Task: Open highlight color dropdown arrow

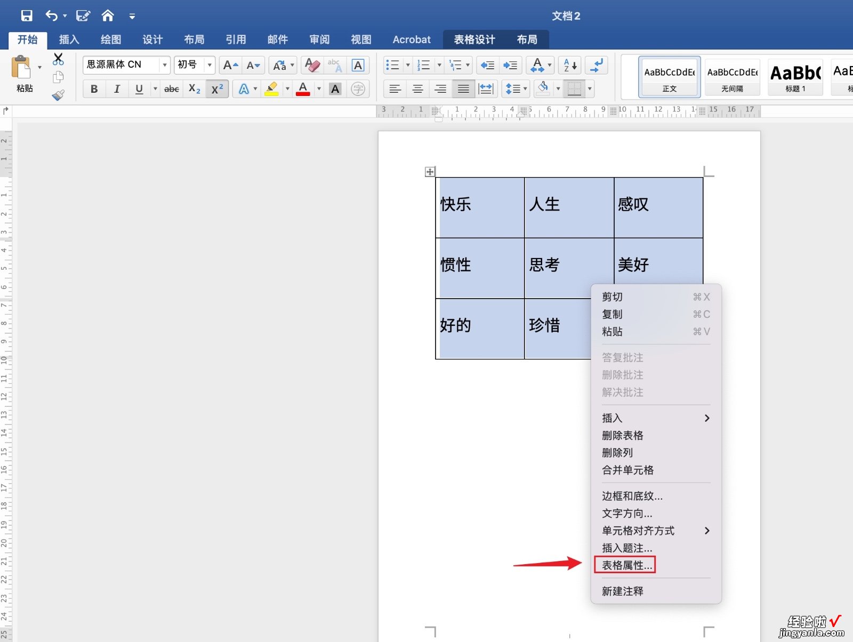Action: coord(287,89)
